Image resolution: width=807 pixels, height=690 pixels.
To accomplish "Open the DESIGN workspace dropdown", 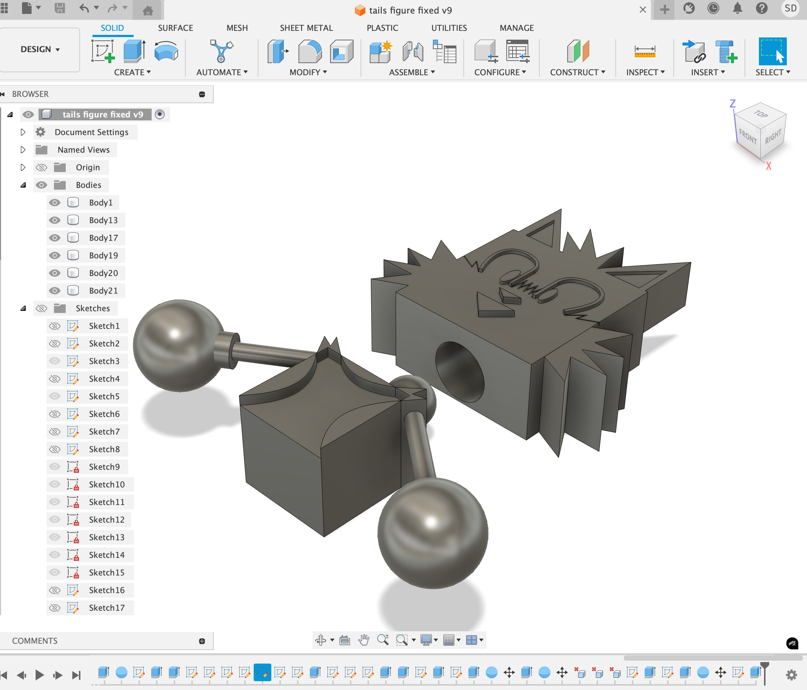I will [x=40, y=50].
